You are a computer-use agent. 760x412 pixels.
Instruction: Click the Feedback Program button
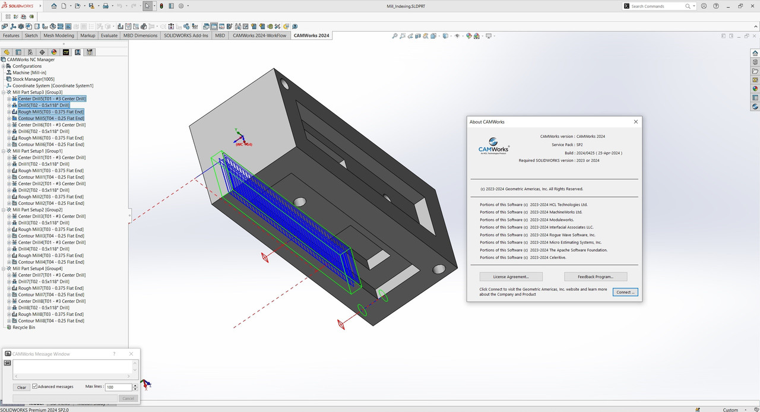(x=596, y=277)
